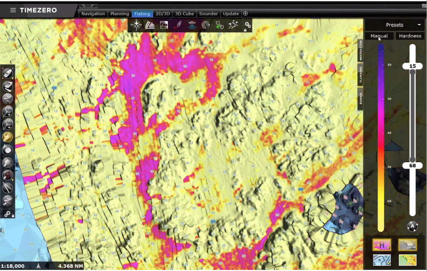
Task: Click the undo arrow button
Action: 83,6
